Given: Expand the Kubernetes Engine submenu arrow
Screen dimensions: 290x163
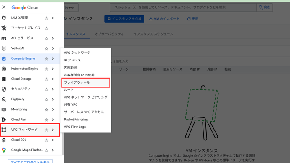Looking at the screenshot, I should tap(53, 69).
